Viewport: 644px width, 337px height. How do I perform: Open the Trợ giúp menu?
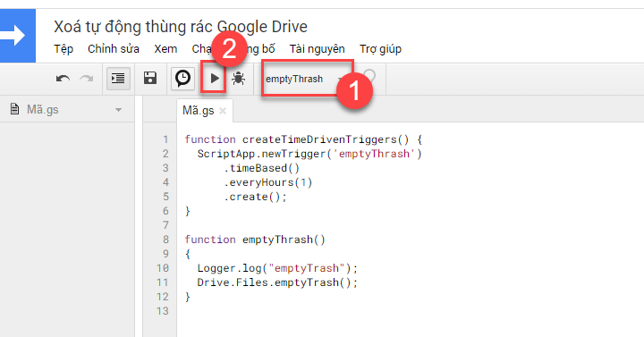380,49
